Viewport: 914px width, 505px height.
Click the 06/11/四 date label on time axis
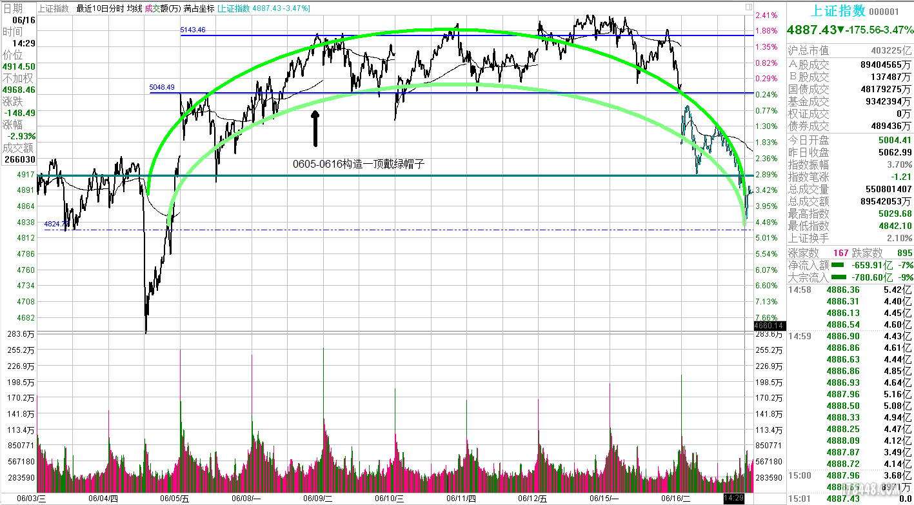point(461,499)
